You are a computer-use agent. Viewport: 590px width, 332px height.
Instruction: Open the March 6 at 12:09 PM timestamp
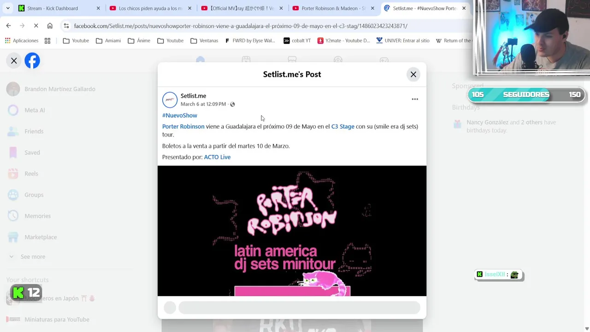click(x=203, y=104)
